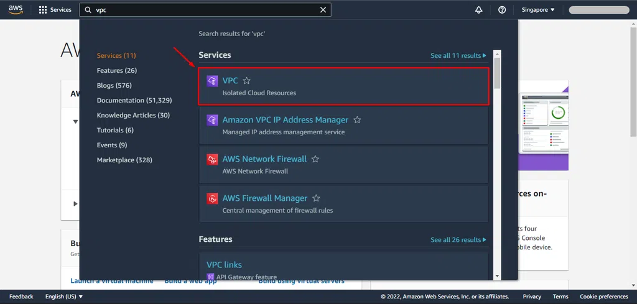Open the VPC links feature
This screenshot has width=637, height=304.
[224, 265]
